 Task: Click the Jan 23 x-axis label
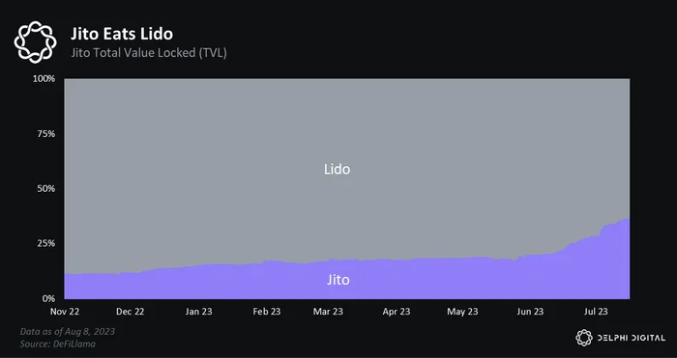click(x=198, y=312)
